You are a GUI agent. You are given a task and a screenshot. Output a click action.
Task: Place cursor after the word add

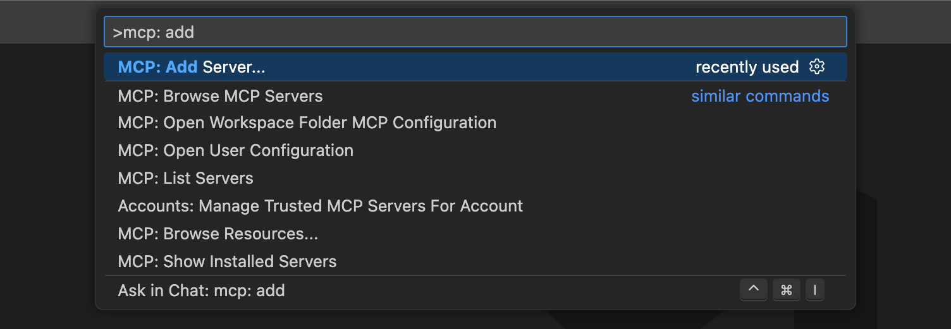195,32
